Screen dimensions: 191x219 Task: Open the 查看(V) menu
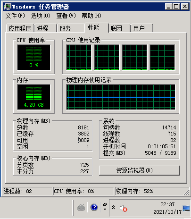(x=66, y=16)
